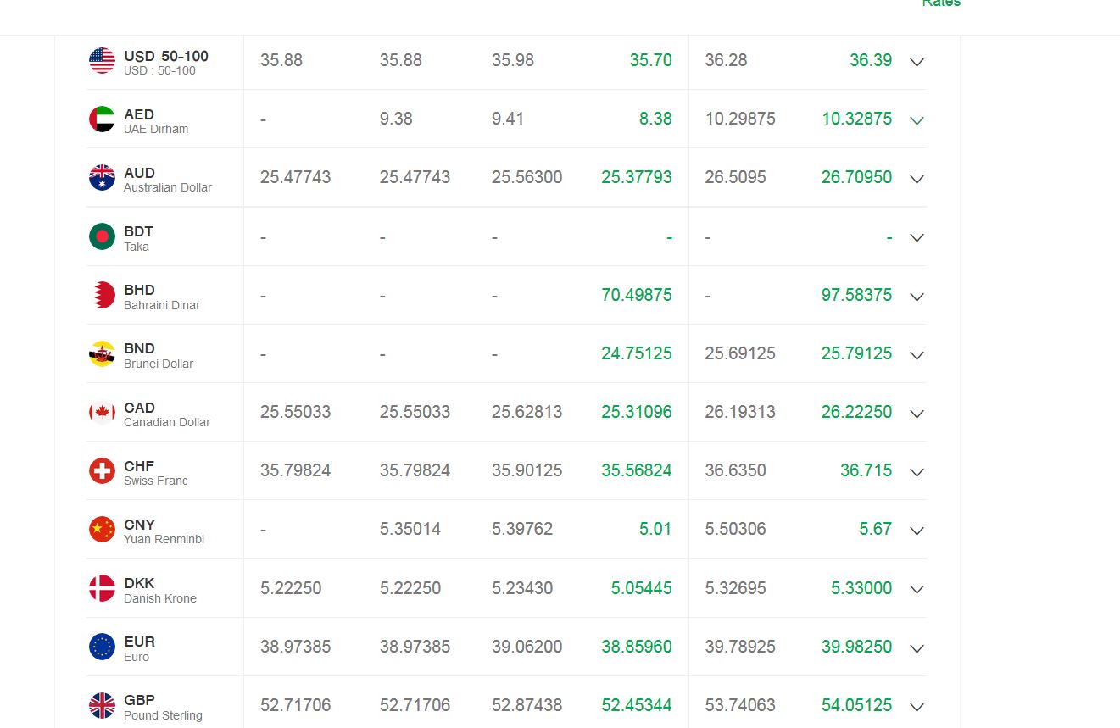Viewport: 1120px width, 728px height.
Task: Expand the USD 50-100 row details
Action: point(917,62)
